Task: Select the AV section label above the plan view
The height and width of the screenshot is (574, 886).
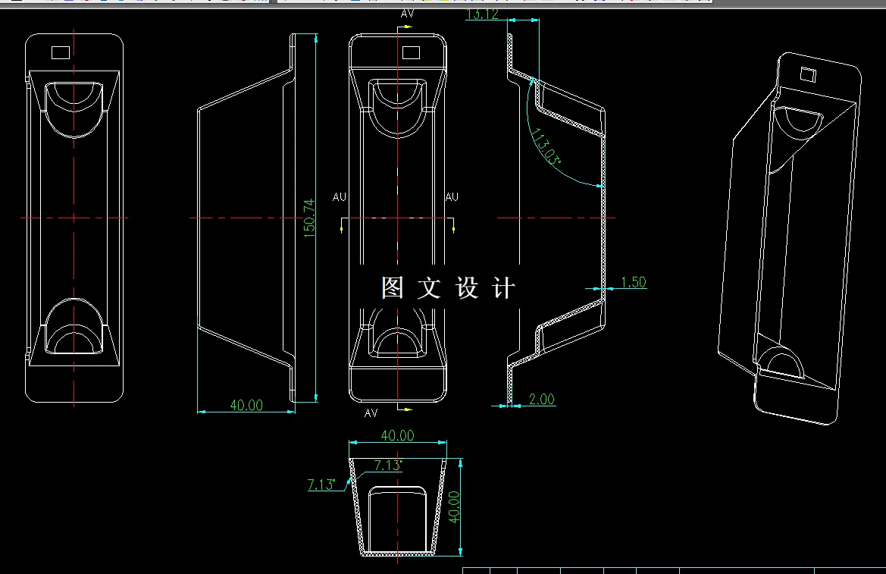Action: click(407, 14)
